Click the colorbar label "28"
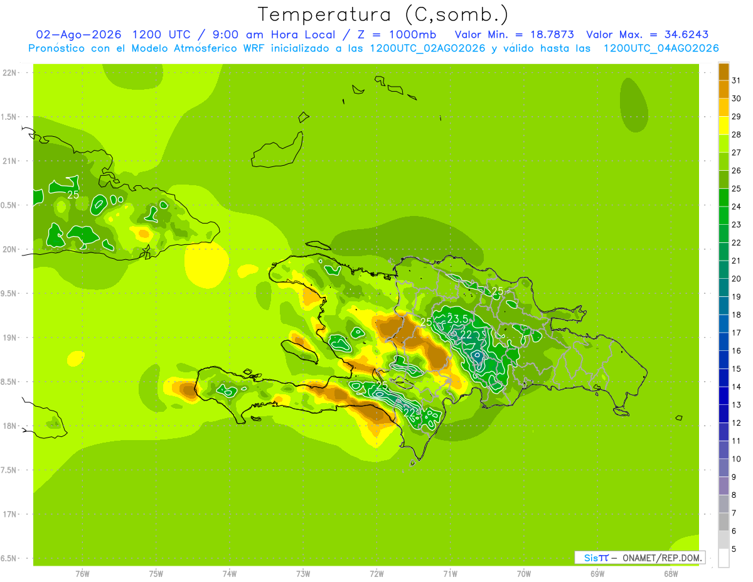 point(737,134)
